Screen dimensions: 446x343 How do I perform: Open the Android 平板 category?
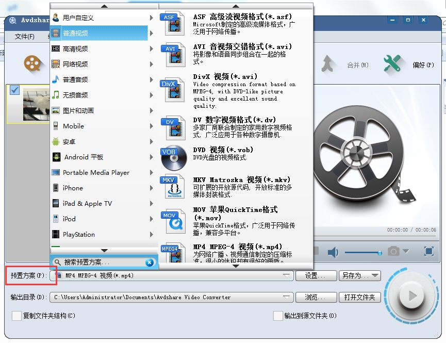point(99,157)
